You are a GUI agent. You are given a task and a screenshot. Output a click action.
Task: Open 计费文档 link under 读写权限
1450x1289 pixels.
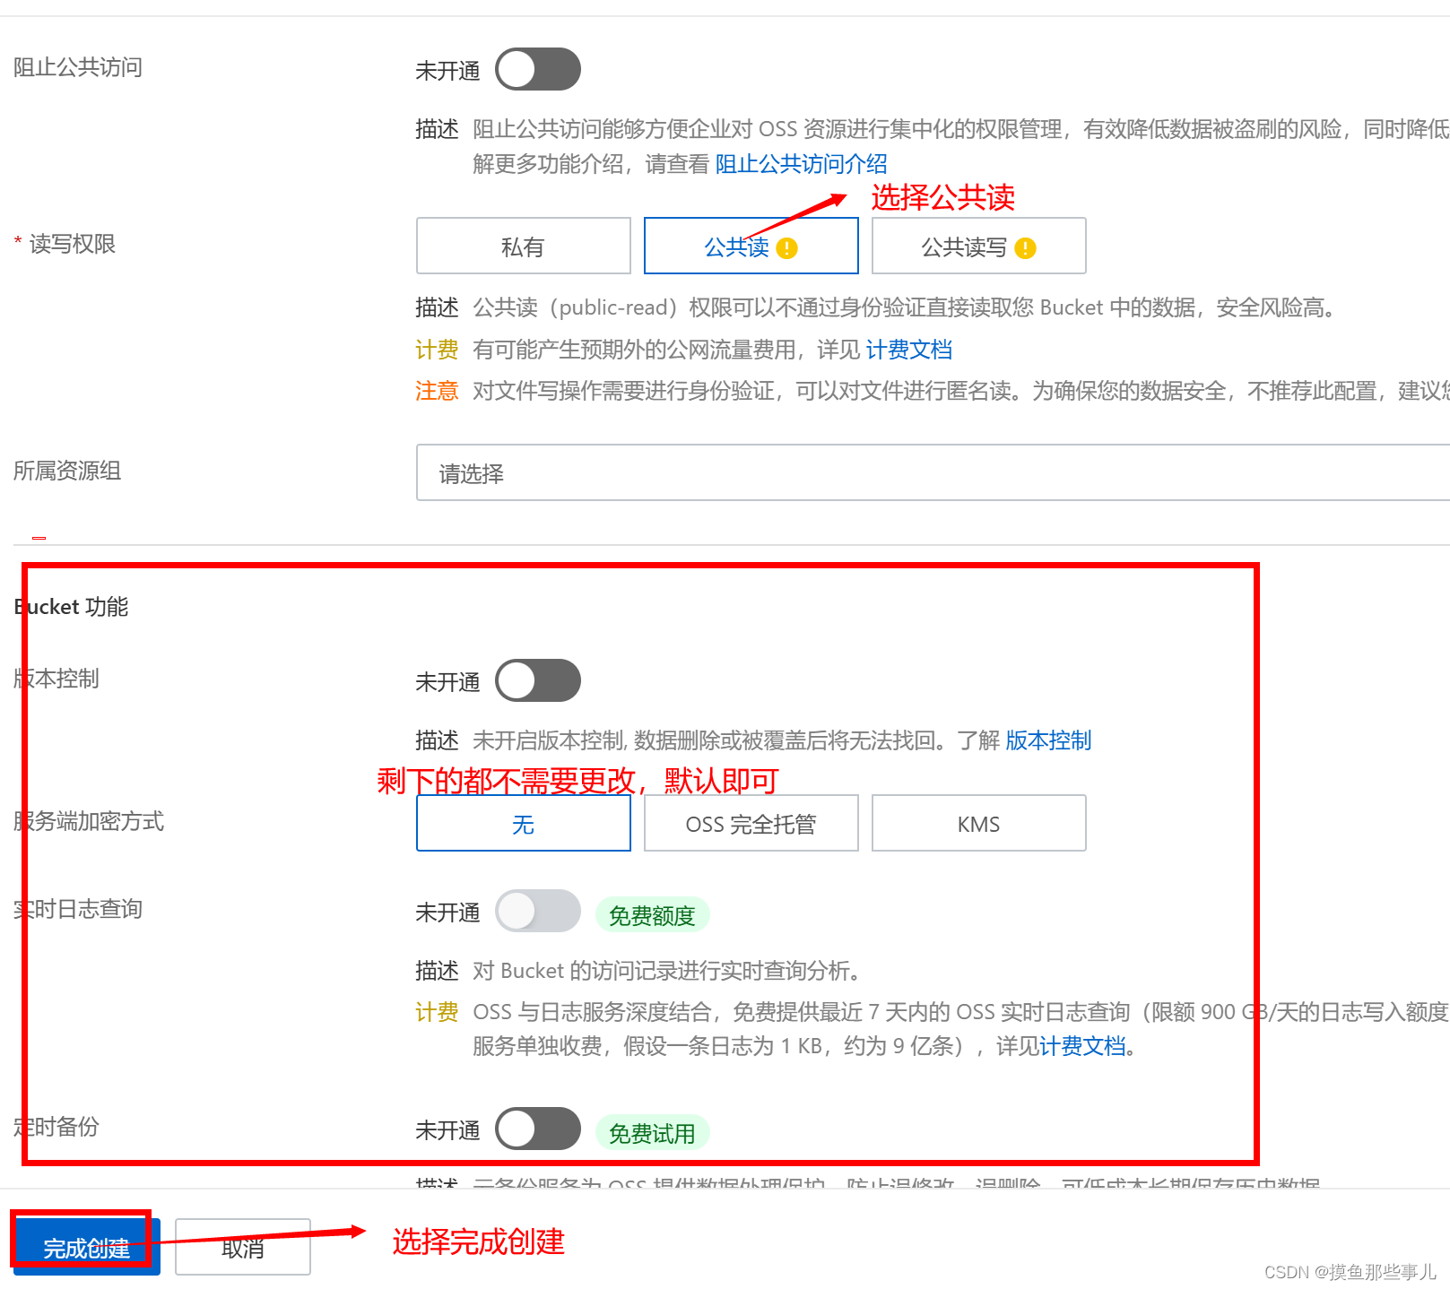click(x=908, y=350)
